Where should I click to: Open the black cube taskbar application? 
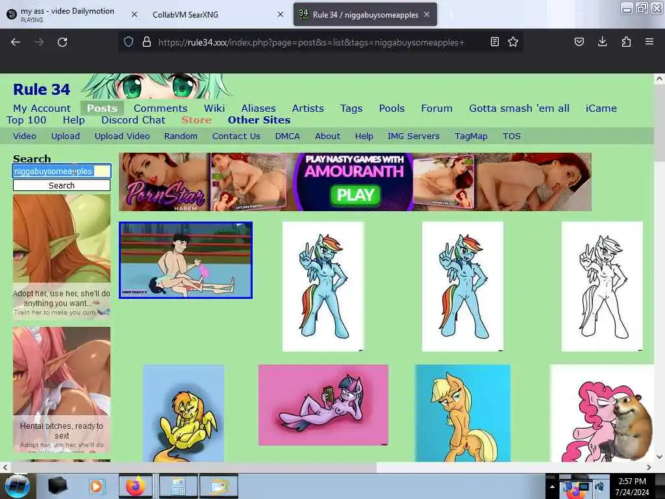click(x=57, y=486)
